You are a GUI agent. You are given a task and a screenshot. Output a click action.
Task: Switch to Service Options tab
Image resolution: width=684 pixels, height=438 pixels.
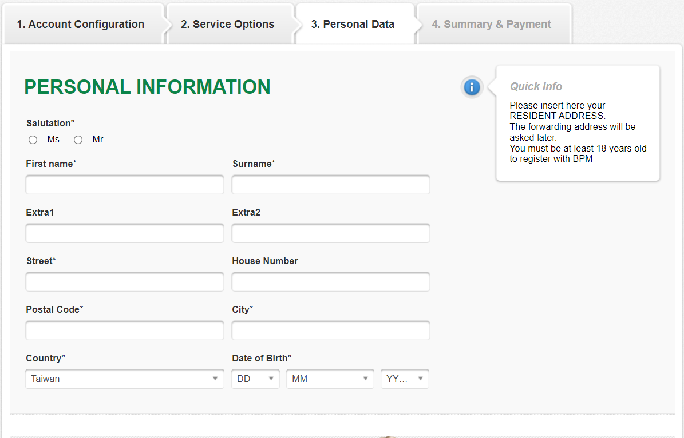228,25
